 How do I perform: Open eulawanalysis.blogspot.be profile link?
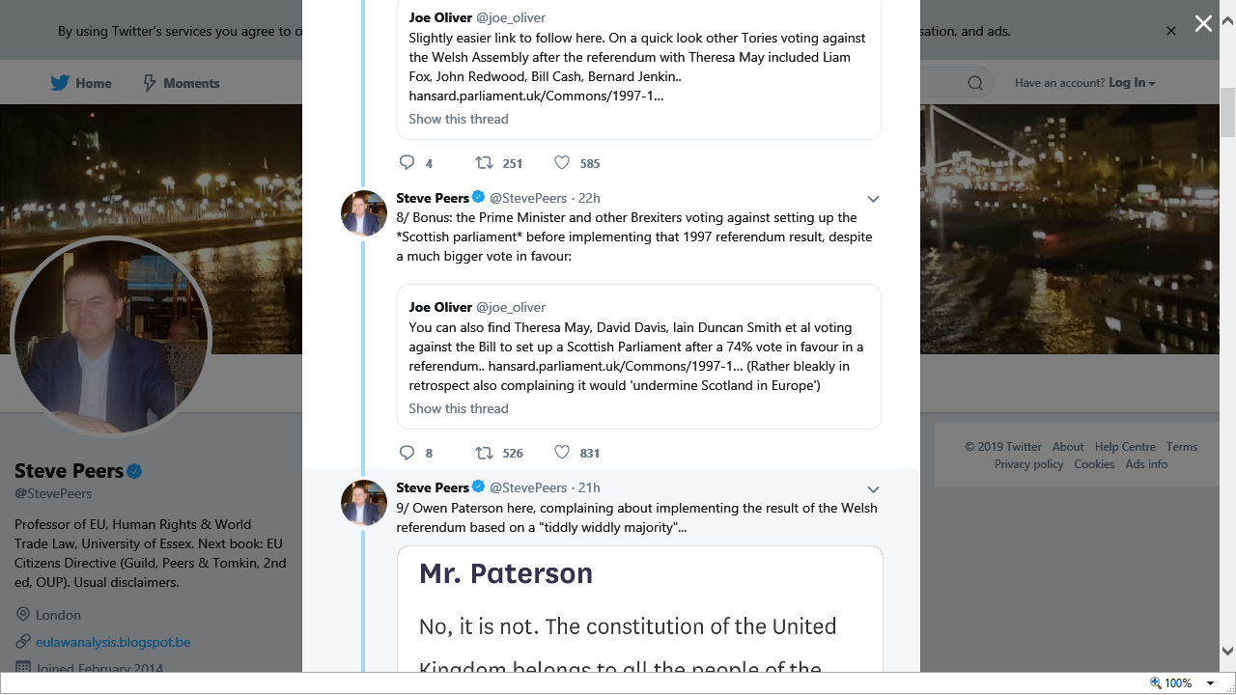click(x=113, y=642)
